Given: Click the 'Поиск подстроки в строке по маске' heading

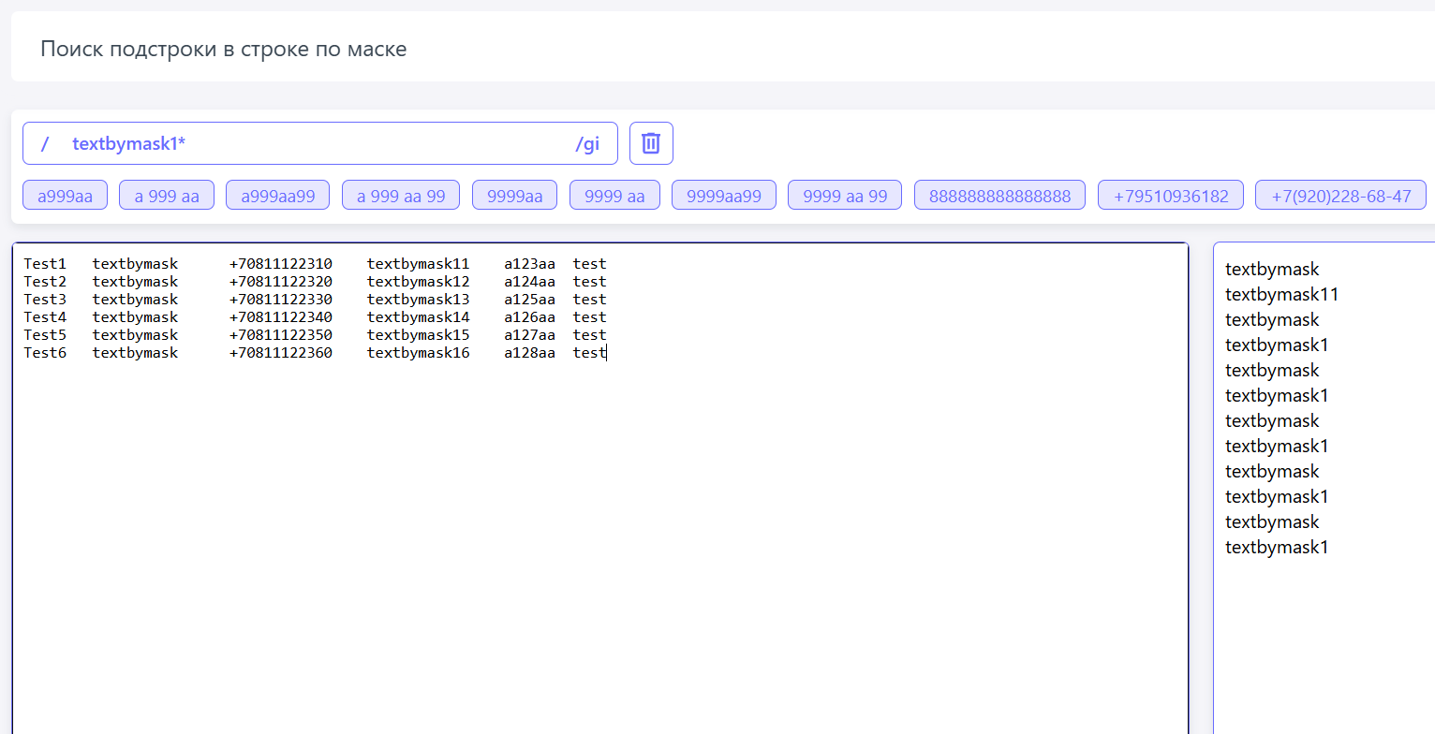Looking at the screenshot, I should [223, 49].
